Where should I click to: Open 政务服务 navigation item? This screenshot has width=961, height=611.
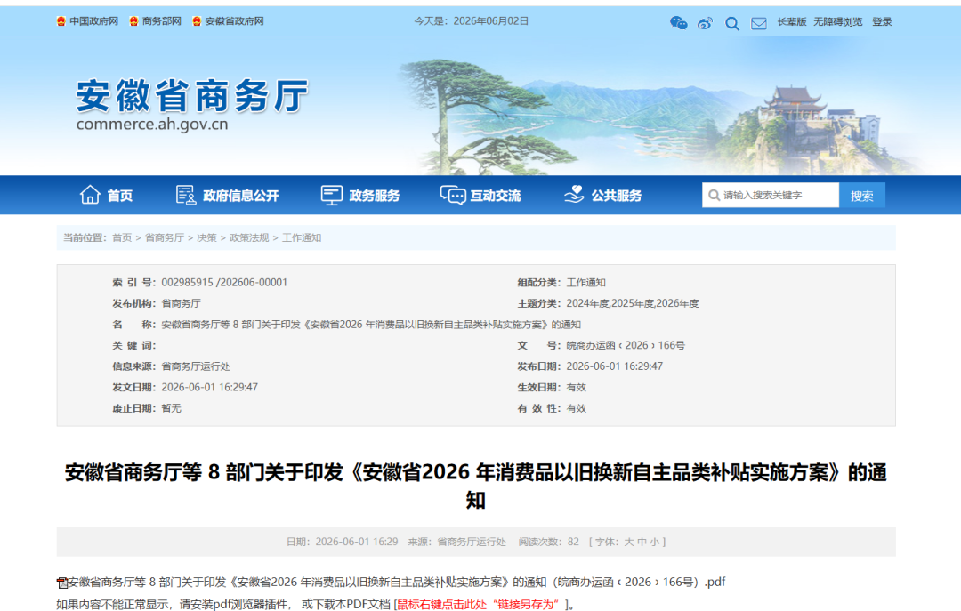click(374, 196)
